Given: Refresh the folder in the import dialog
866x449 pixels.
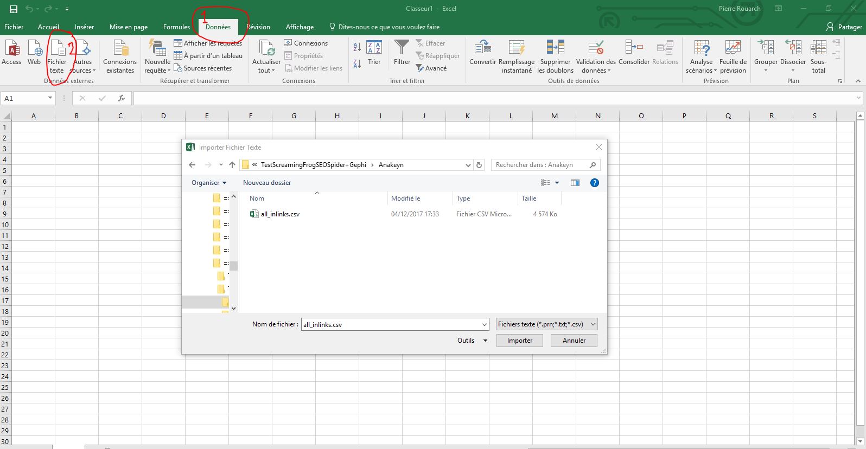Looking at the screenshot, I should 479,165.
